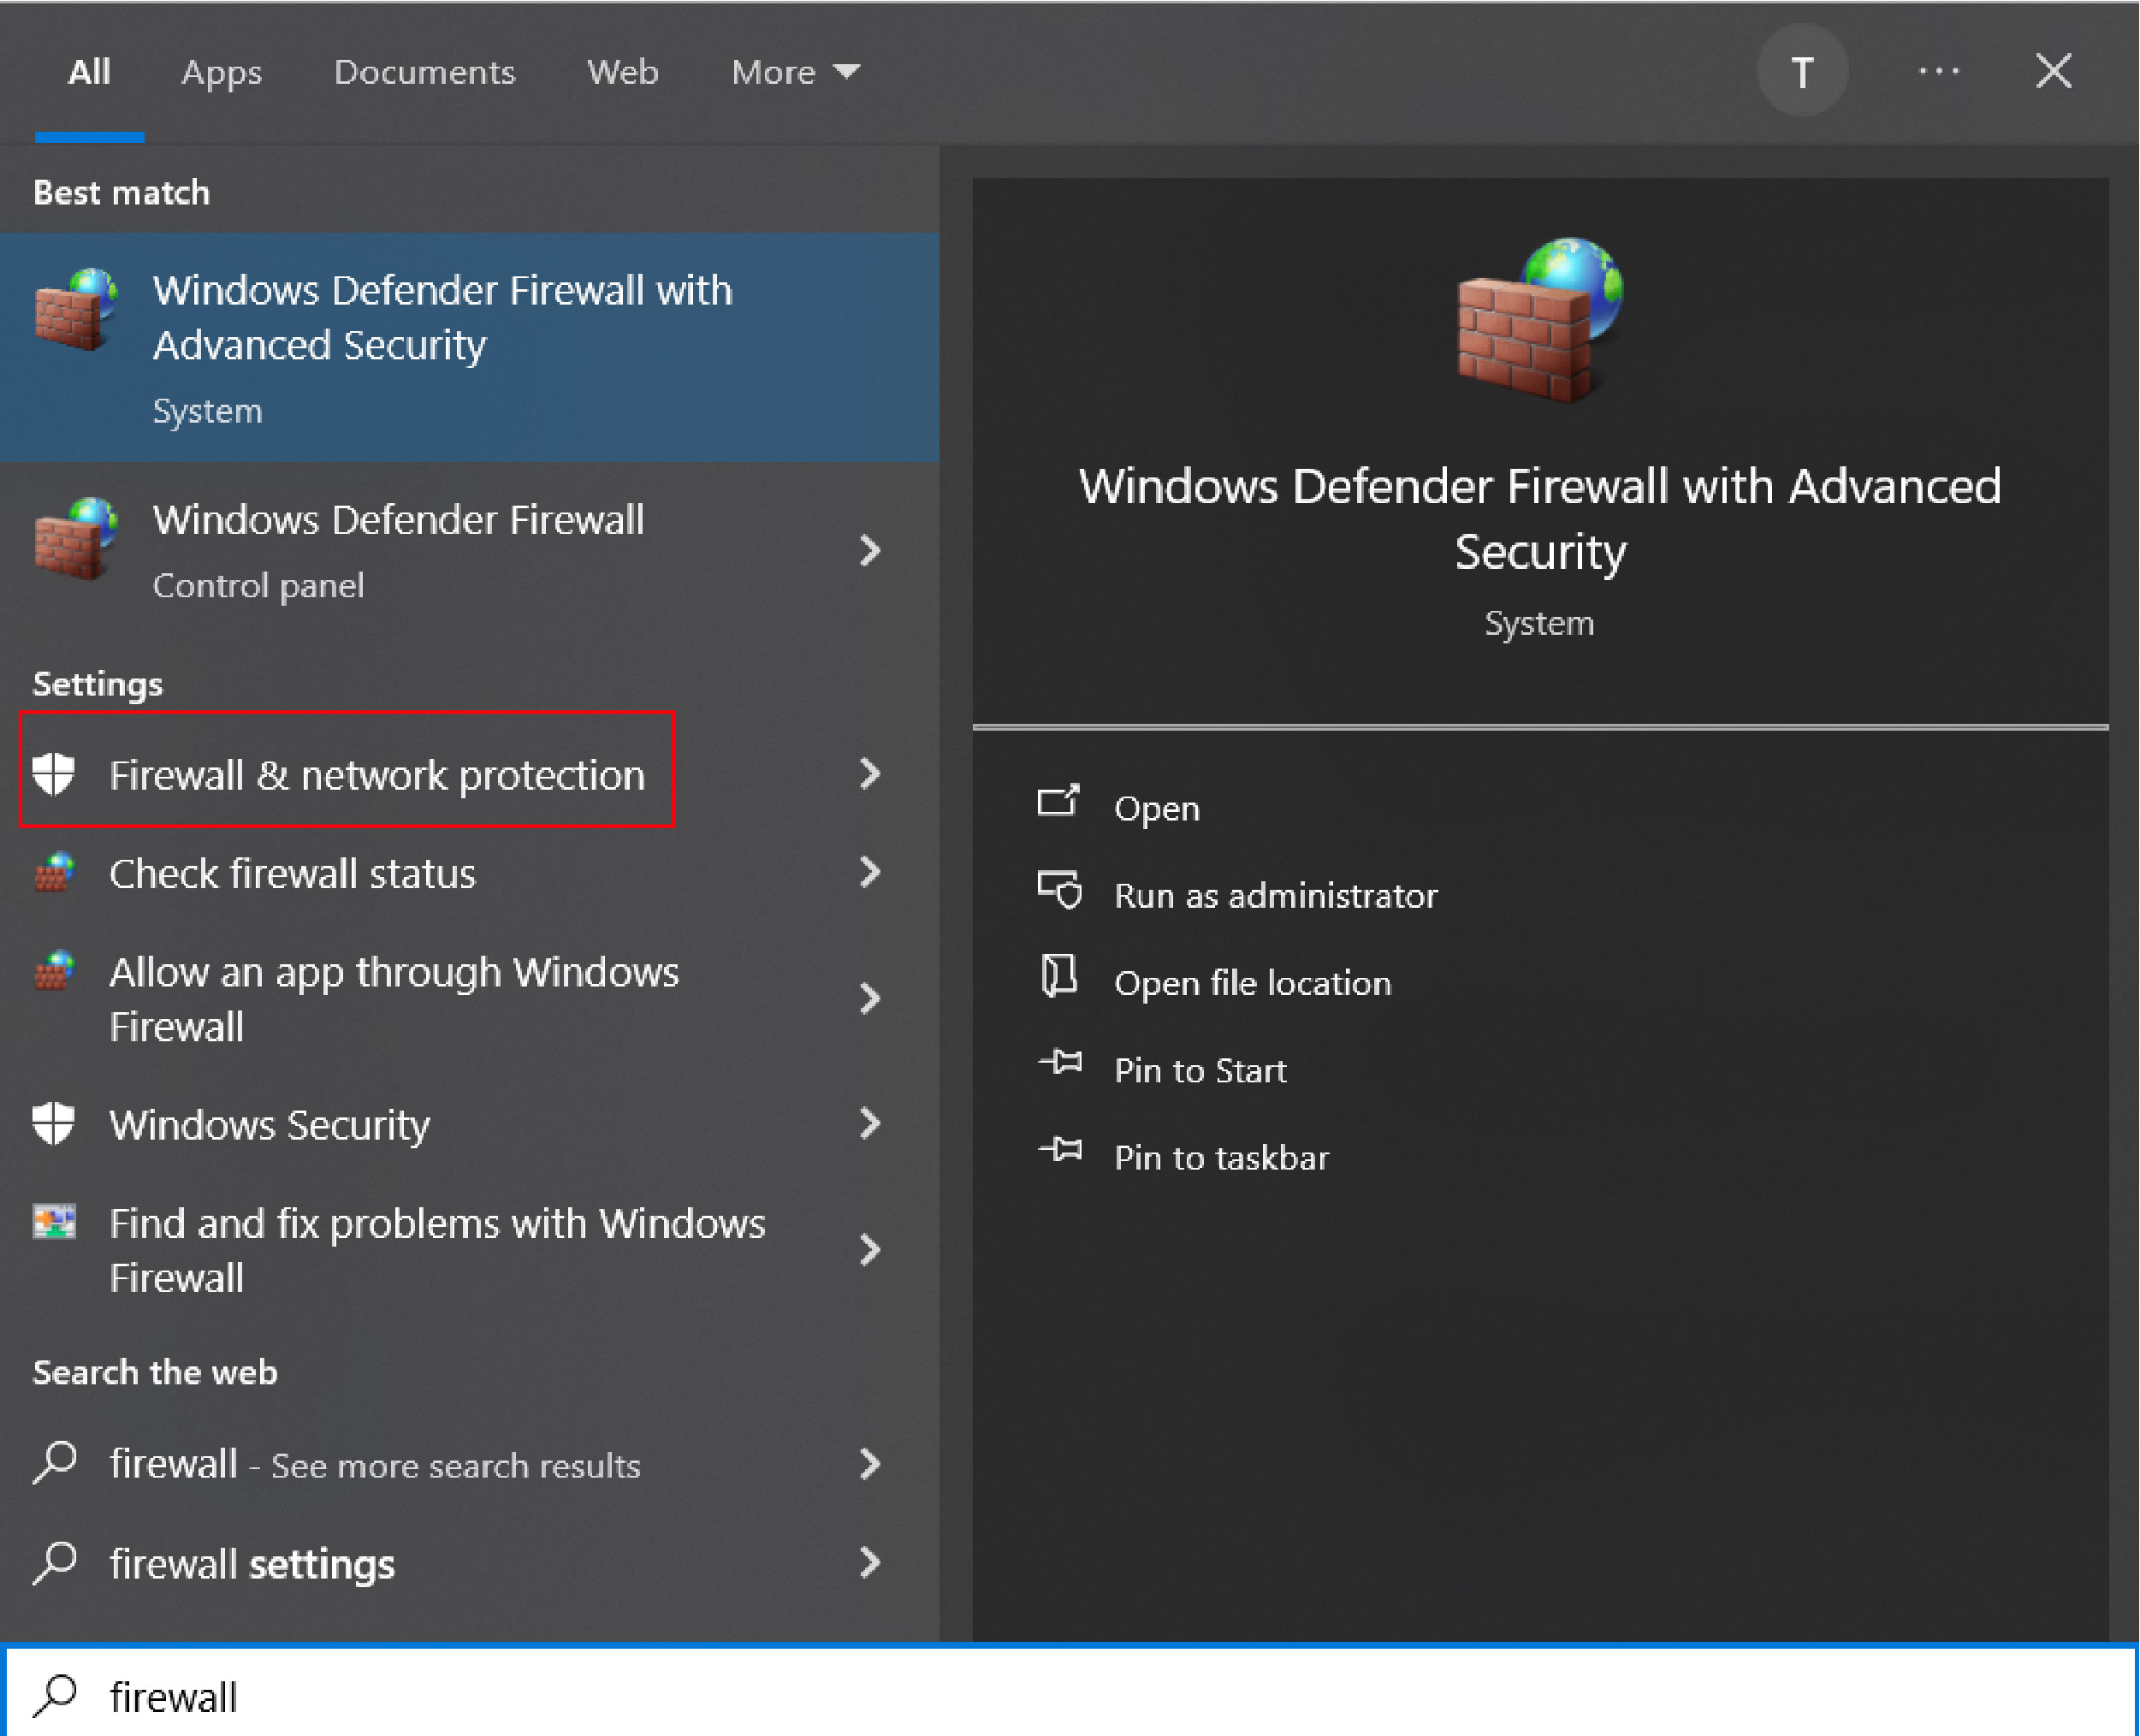This screenshot has height=1736, width=2140.
Task: Open the three-dots options menu
Action: coord(1938,72)
